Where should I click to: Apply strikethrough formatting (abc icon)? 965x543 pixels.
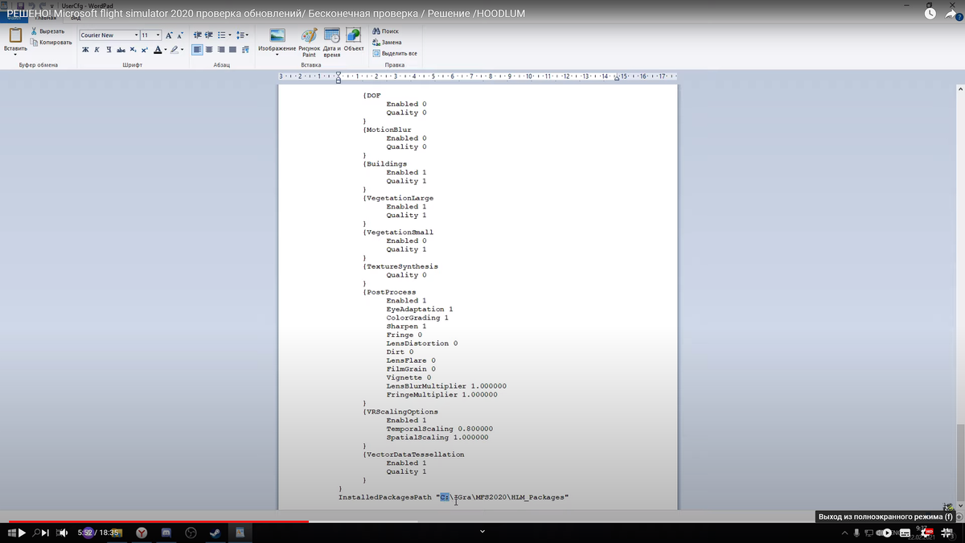coord(120,49)
